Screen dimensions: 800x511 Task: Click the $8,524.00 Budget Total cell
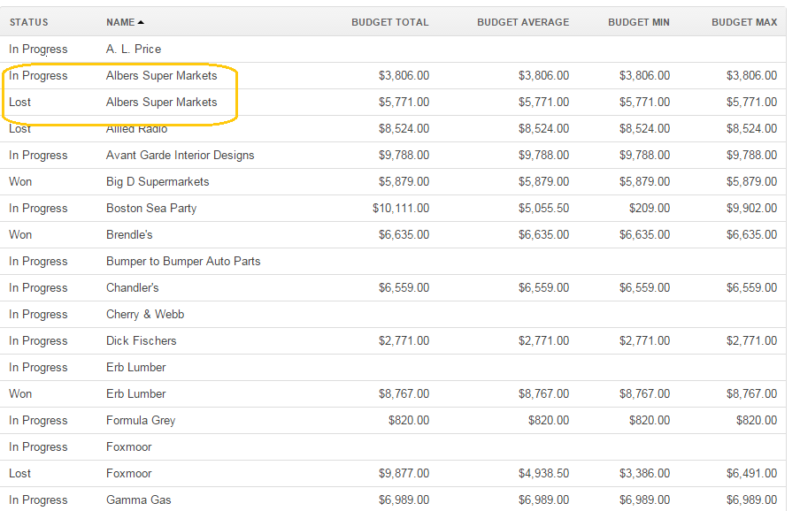[404, 128]
